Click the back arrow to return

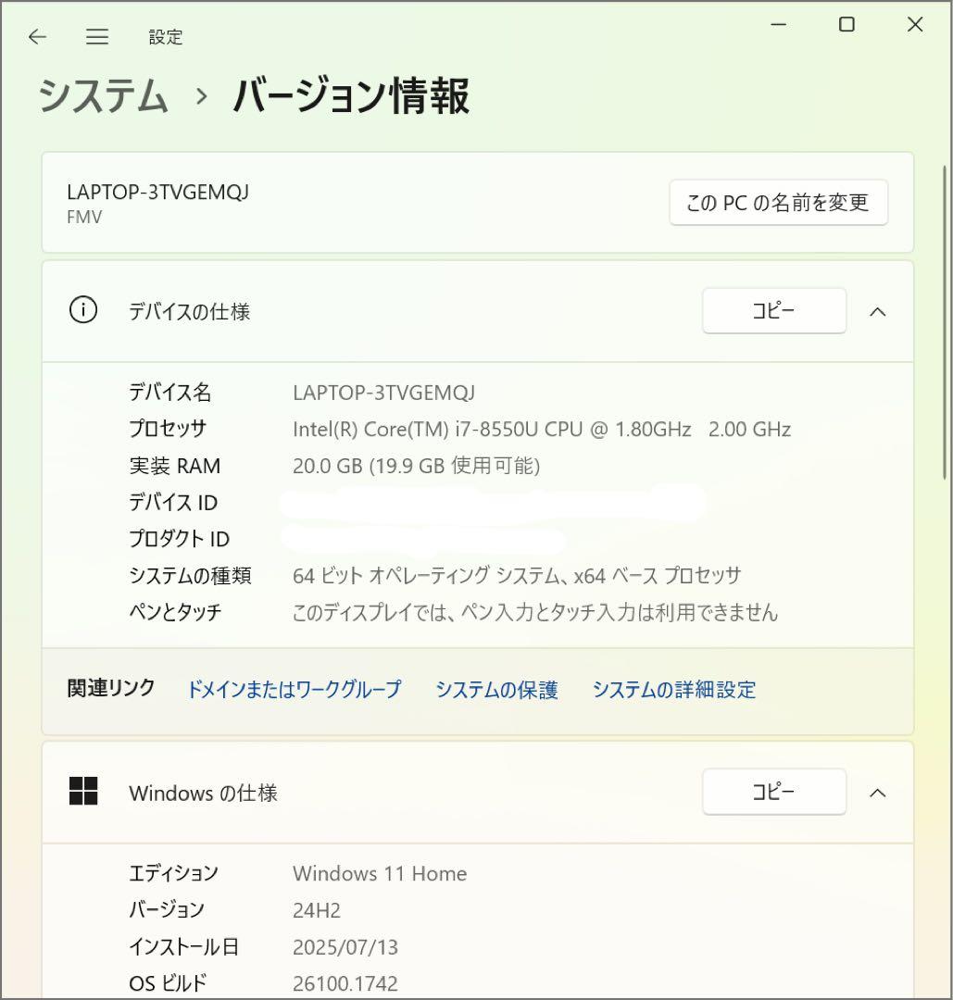point(36,37)
